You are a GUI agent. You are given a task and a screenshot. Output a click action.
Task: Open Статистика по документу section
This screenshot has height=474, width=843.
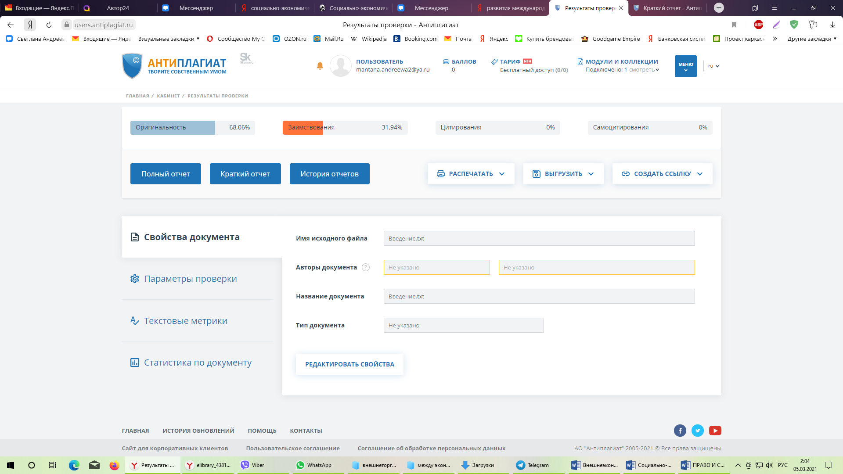click(198, 363)
